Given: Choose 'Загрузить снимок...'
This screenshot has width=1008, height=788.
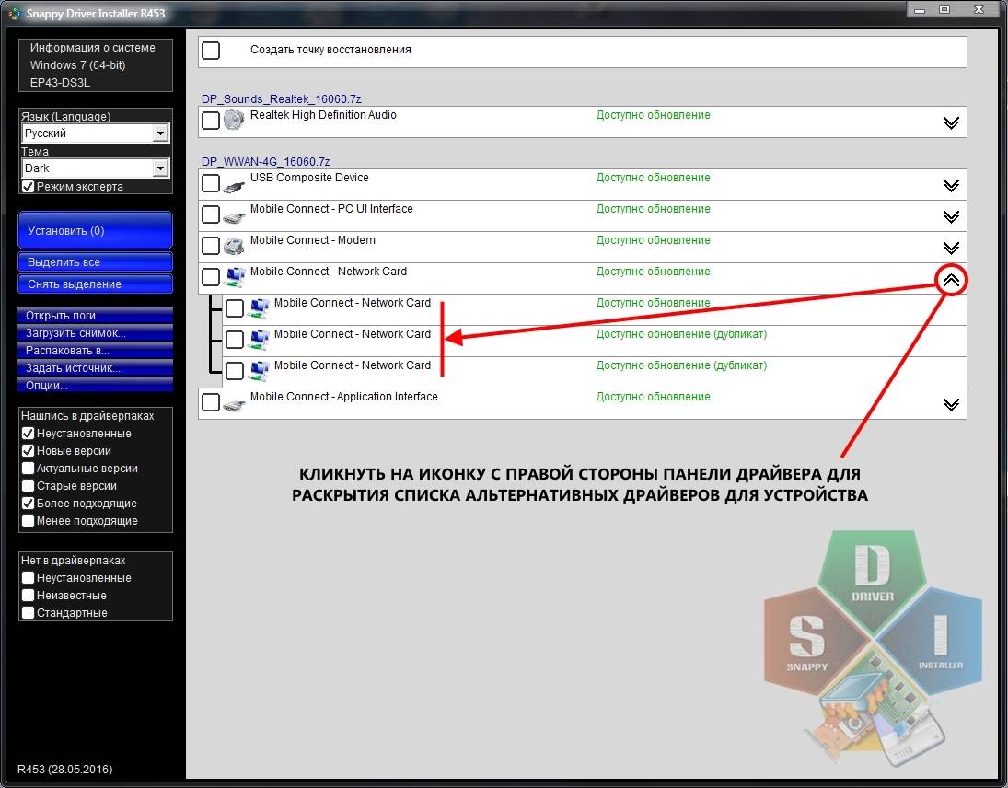Looking at the screenshot, I should point(95,333).
